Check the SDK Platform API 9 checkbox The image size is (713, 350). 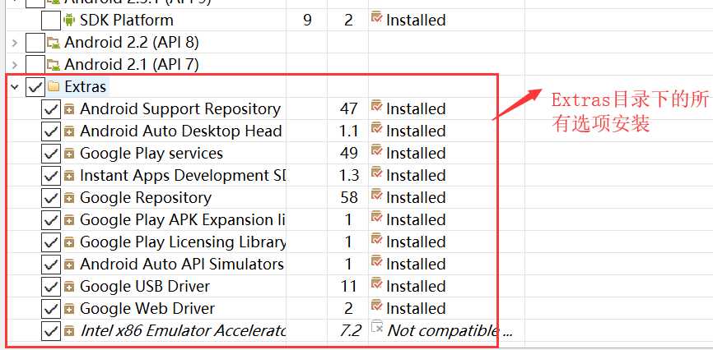pyautogui.click(x=50, y=20)
